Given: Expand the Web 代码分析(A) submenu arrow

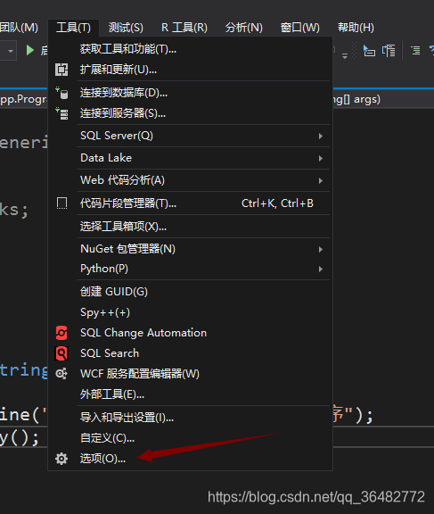Looking at the screenshot, I should pyautogui.click(x=321, y=180).
